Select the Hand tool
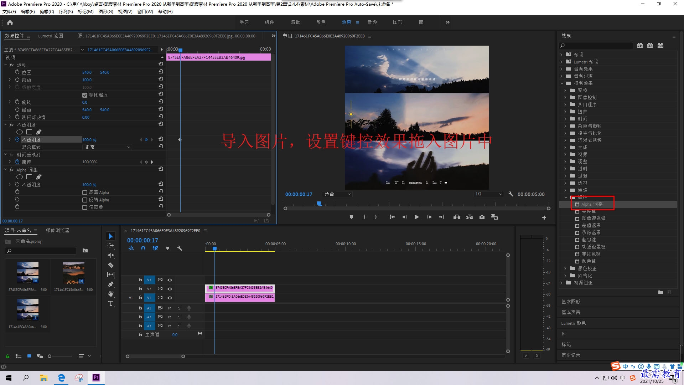684x385 pixels. click(111, 294)
